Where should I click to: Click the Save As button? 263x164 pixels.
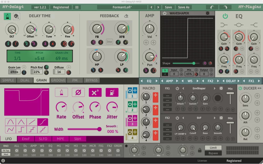pos(184,7)
